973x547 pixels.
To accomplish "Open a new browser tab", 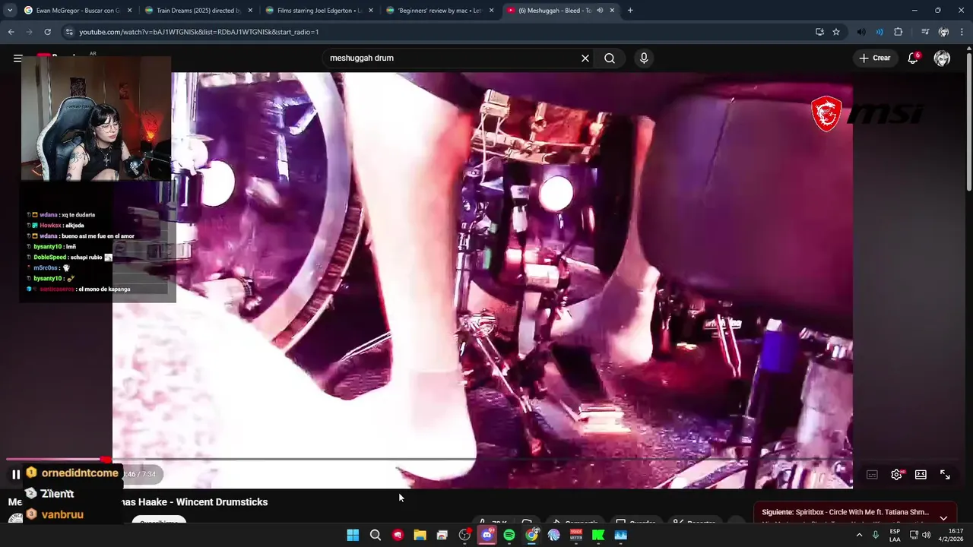I will click(630, 11).
